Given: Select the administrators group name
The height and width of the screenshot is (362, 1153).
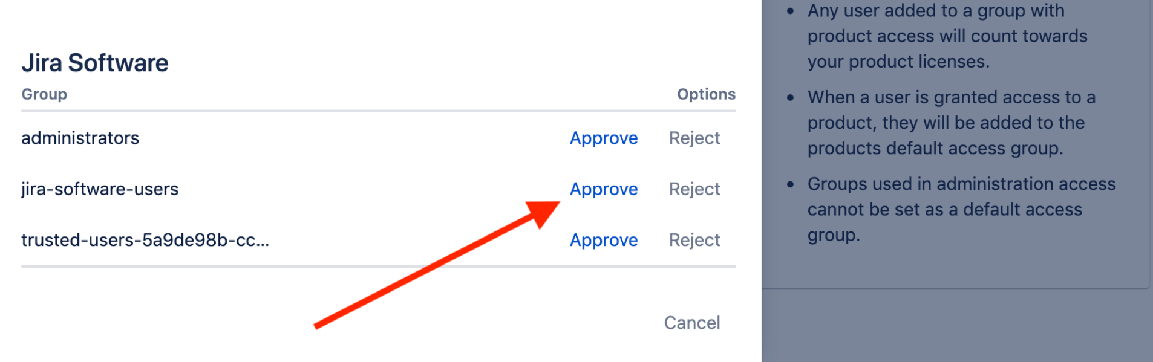Looking at the screenshot, I should tap(80, 138).
